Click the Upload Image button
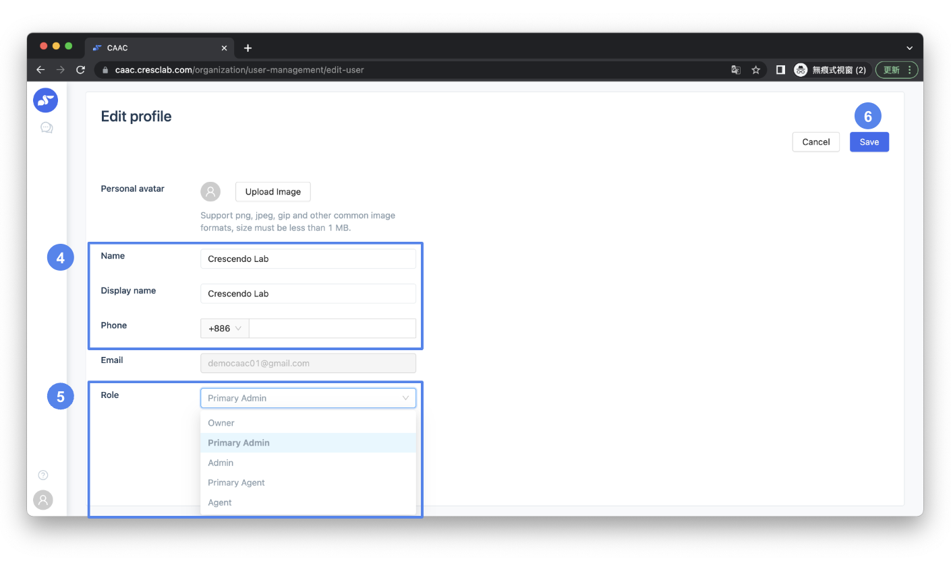This screenshot has width=951, height=563. (x=272, y=192)
